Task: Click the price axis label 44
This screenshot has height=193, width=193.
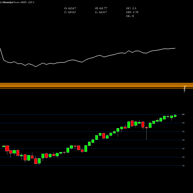Action: 183,149
